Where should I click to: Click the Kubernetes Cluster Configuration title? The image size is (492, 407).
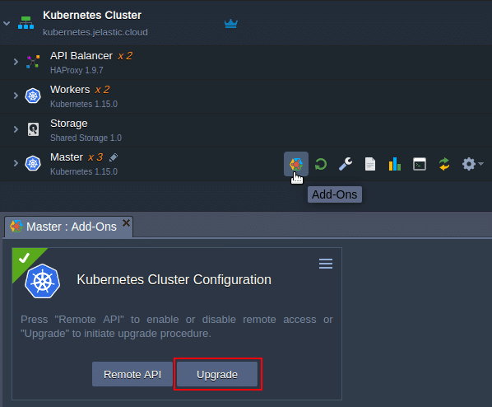click(174, 280)
